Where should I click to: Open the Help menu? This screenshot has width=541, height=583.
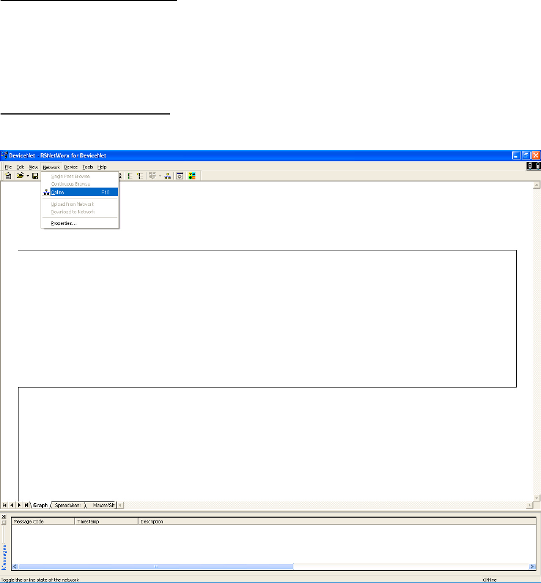tap(102, 167)
